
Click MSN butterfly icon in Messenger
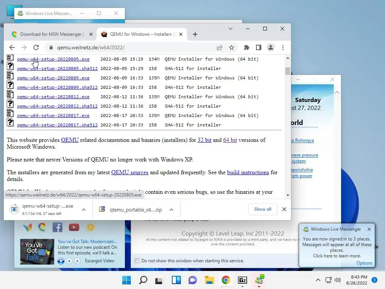27,227
